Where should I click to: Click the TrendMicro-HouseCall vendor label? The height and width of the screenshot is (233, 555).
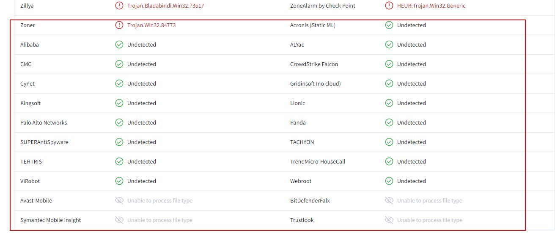(318, 162)
